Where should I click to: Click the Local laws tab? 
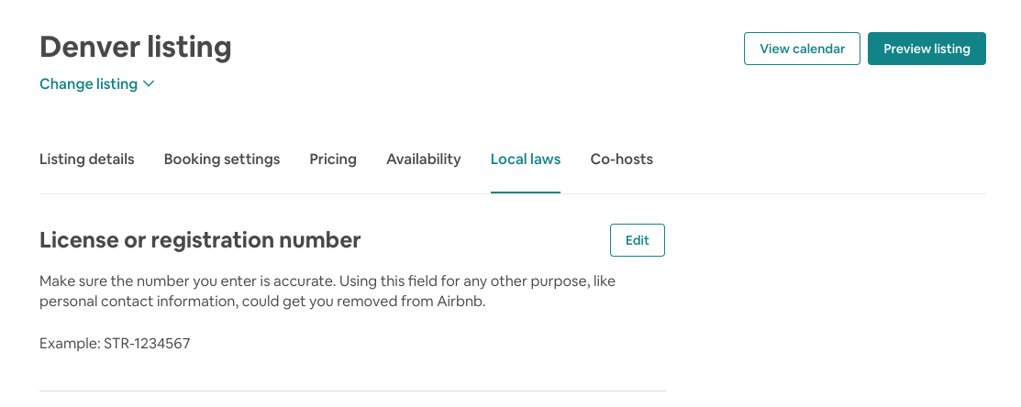[x=526, y=159]
